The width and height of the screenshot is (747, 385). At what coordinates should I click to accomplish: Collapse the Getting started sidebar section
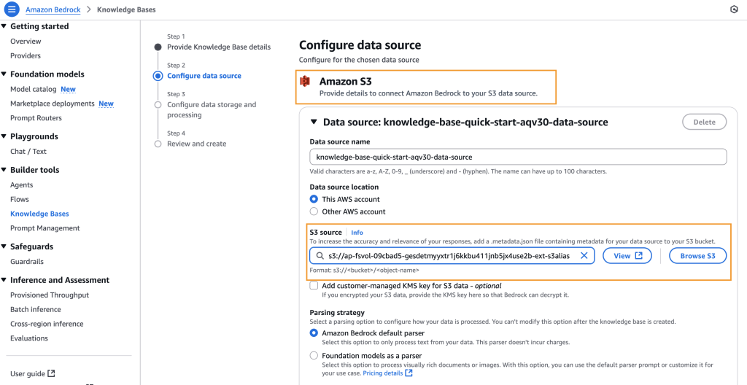[4, 26]
